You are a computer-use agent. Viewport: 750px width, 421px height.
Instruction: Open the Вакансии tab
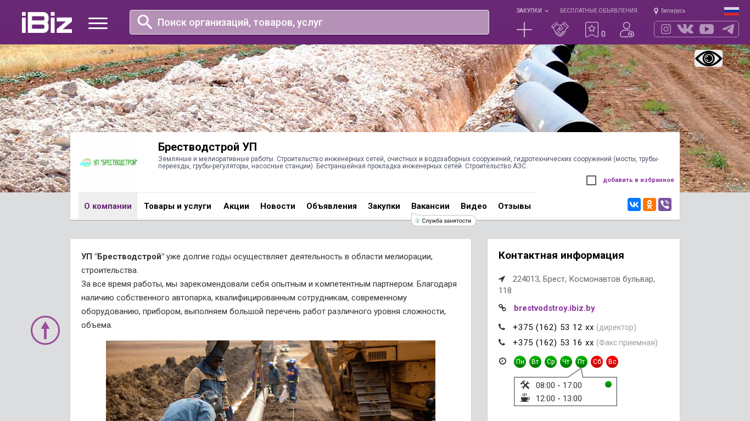(x=430, y=206)
